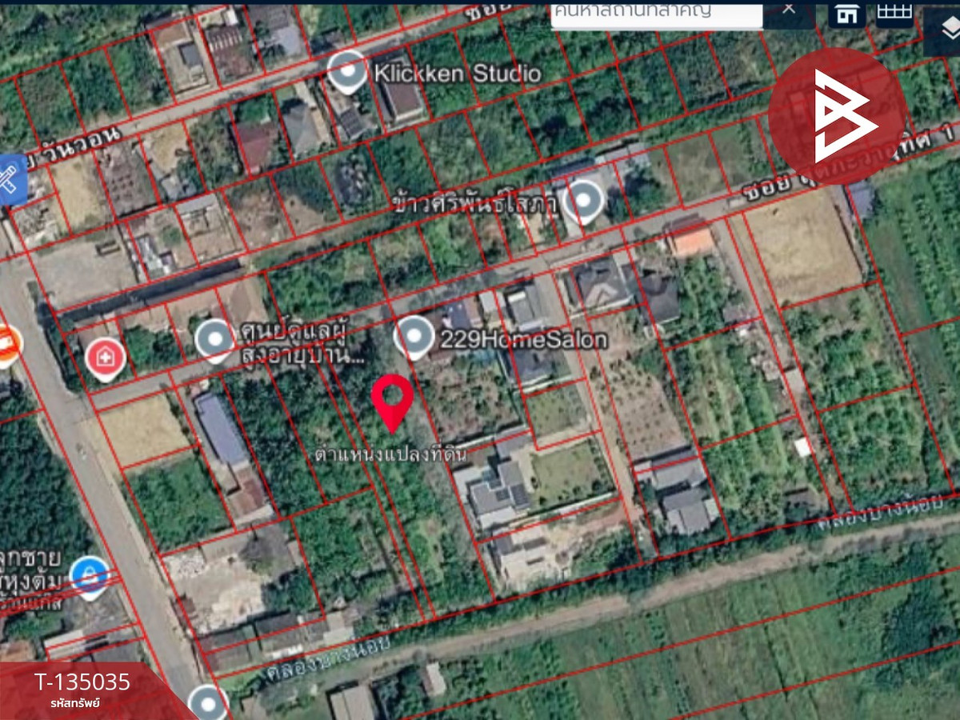The height and width of the screenshot is (720, 960).
Task: Click the 229HomeSalon text label
Action: (523, 340)
